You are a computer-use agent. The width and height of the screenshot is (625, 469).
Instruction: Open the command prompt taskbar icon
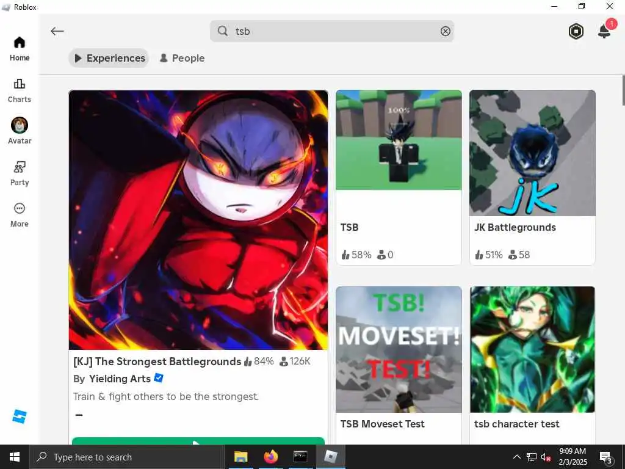(x=300, y=457)
